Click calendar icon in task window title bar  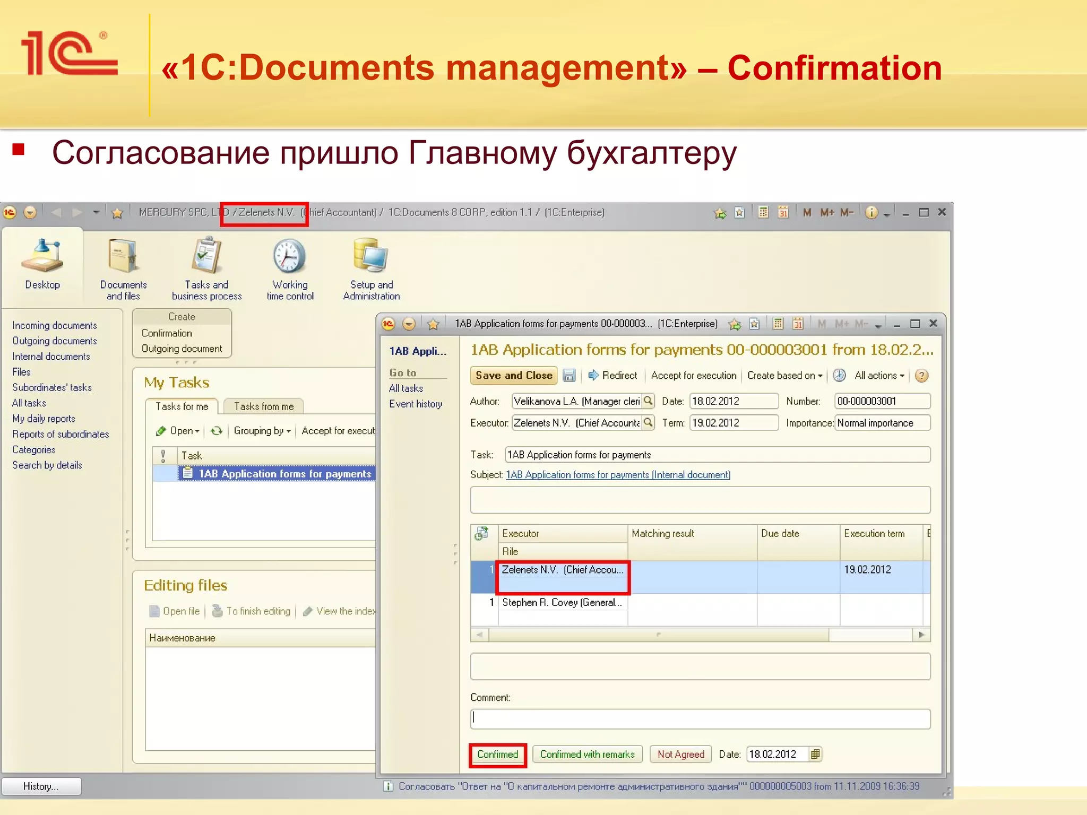coord(798,324)
